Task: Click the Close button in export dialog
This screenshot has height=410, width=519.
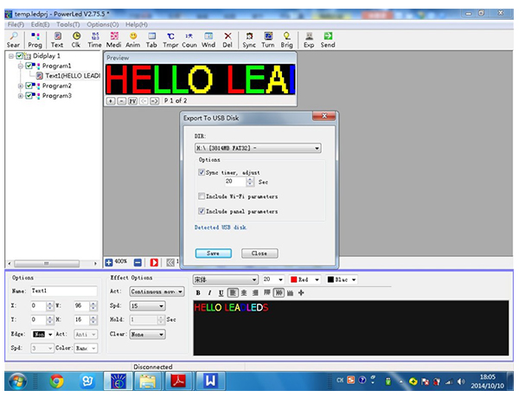Action: [259, 253]
